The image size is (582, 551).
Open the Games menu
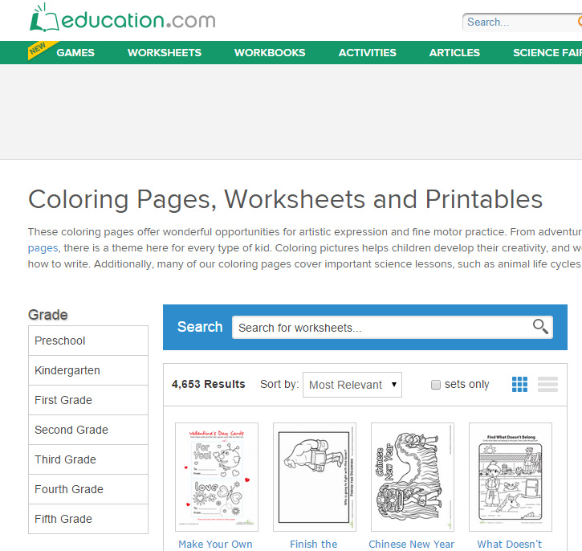pos(75,52)
